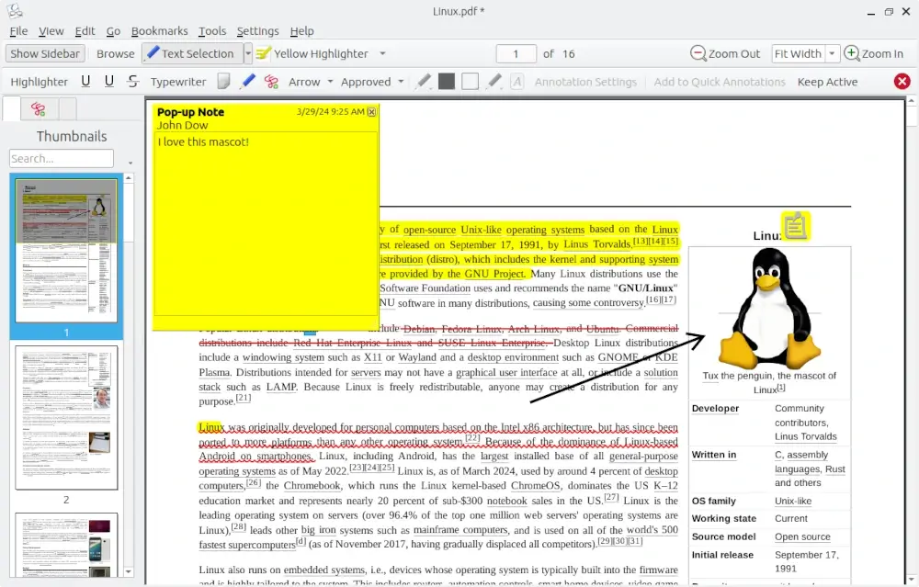Follow the 'Unix-like' OS family link
This screenshot has width=919, height=587.
(x=793, y=501)
